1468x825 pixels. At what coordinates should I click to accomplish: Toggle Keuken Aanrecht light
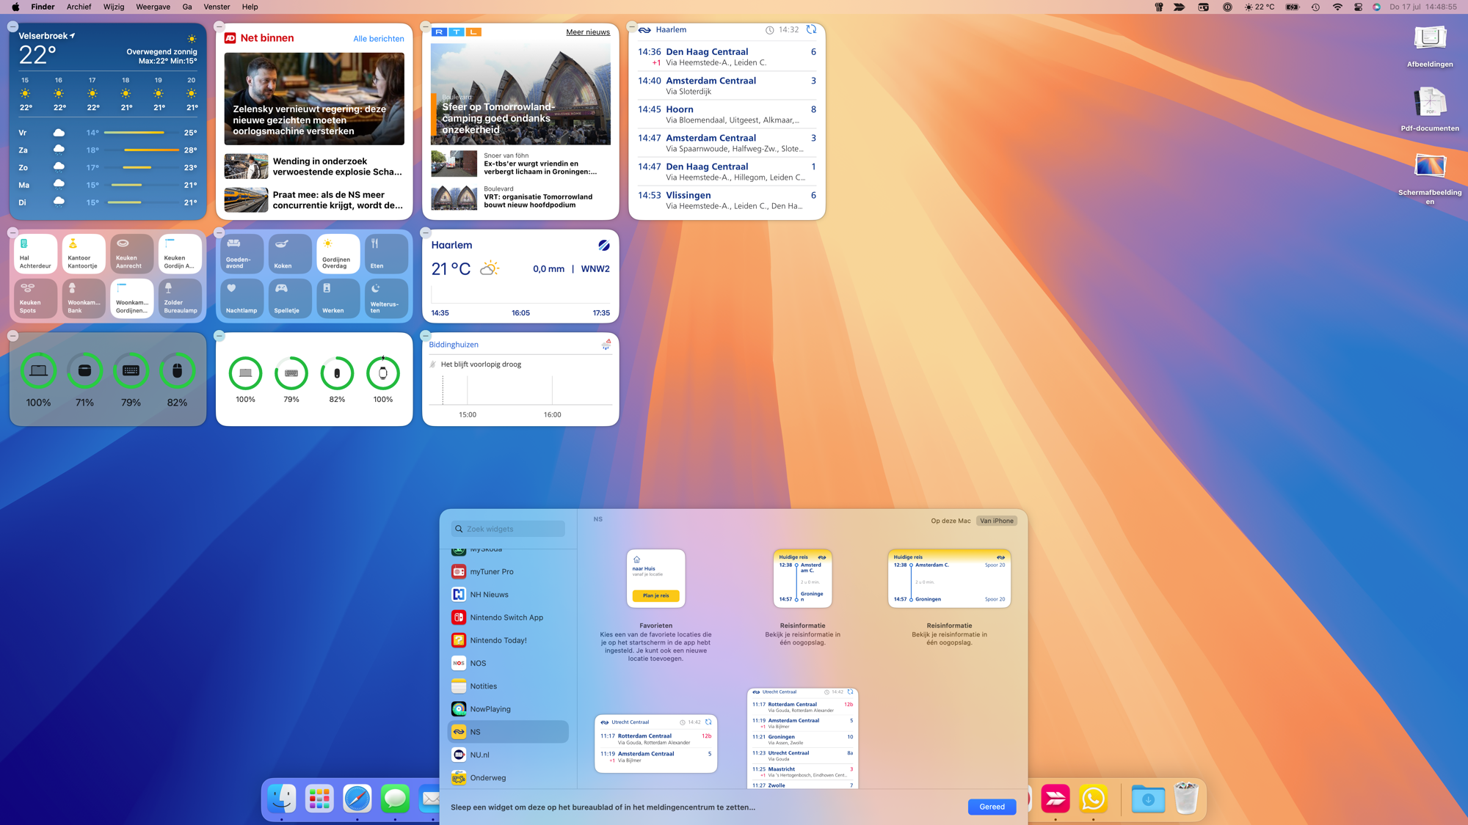pyautogui.click(x=132, y=254)
